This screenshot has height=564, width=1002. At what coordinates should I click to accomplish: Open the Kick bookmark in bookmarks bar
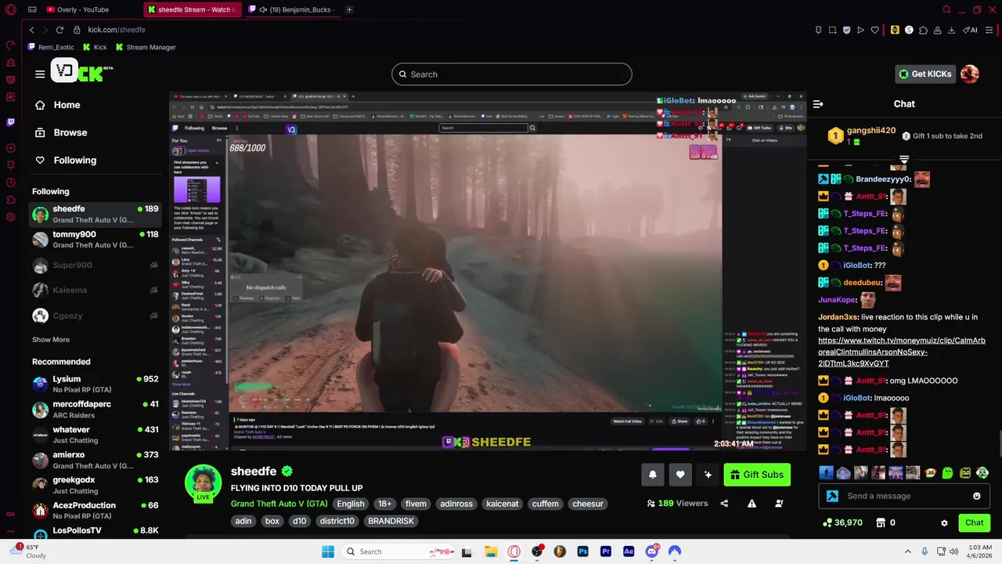tap(95, 47)
